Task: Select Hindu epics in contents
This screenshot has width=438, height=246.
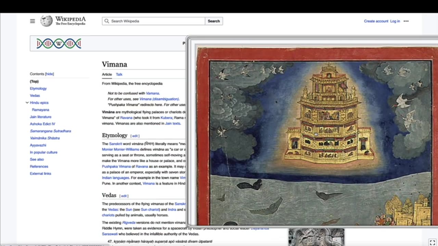Action: [x=39, y=102]
